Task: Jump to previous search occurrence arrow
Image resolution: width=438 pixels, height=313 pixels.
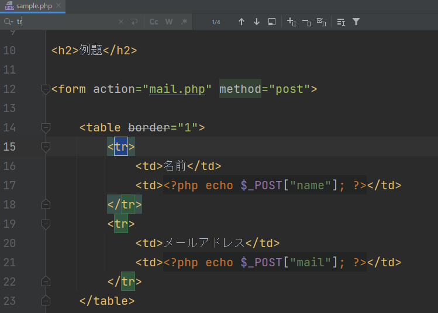Action: pyautogui.click(x=242, y=22)
